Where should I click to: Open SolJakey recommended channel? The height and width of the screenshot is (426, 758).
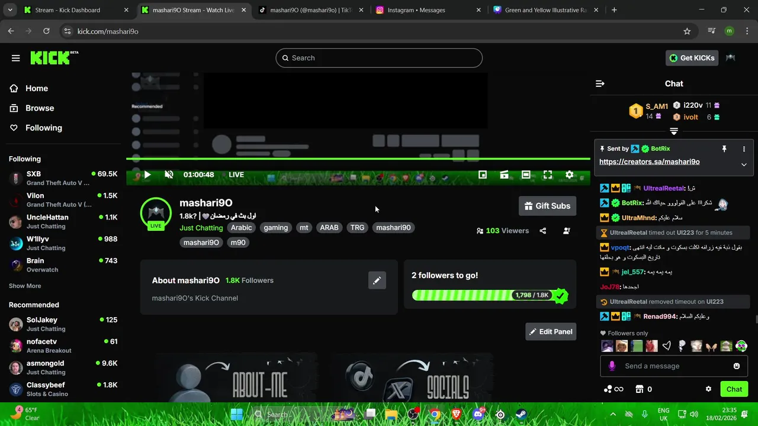tap(63, 324)
